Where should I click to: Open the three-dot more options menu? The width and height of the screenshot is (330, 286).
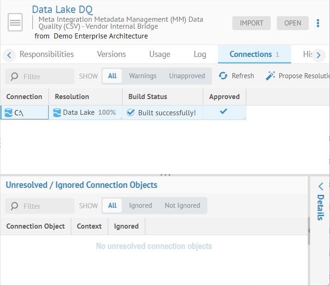click(x=318, y=23)
